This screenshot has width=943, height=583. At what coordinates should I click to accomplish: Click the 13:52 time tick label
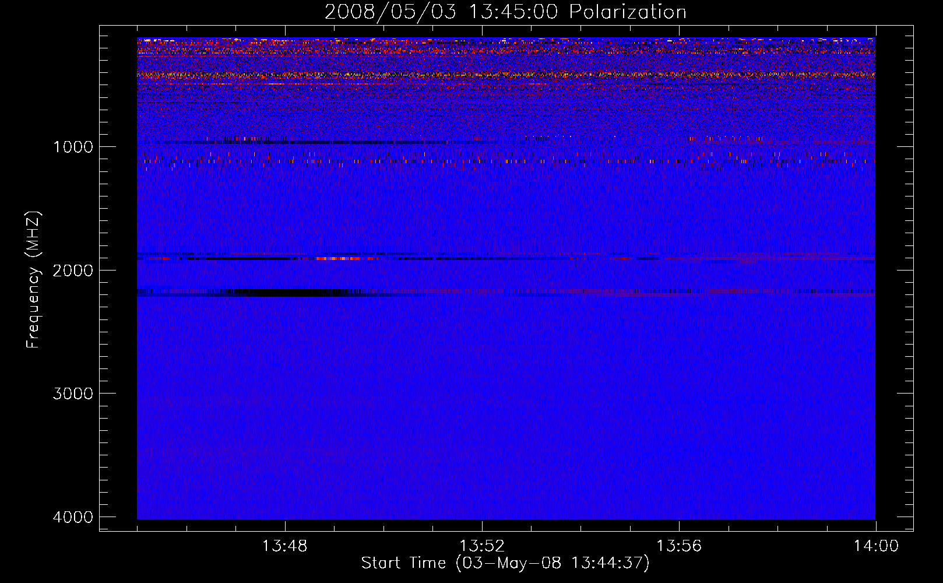click(x=481, y=546)
